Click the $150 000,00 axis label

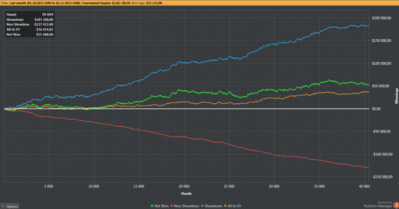(381, 41)
